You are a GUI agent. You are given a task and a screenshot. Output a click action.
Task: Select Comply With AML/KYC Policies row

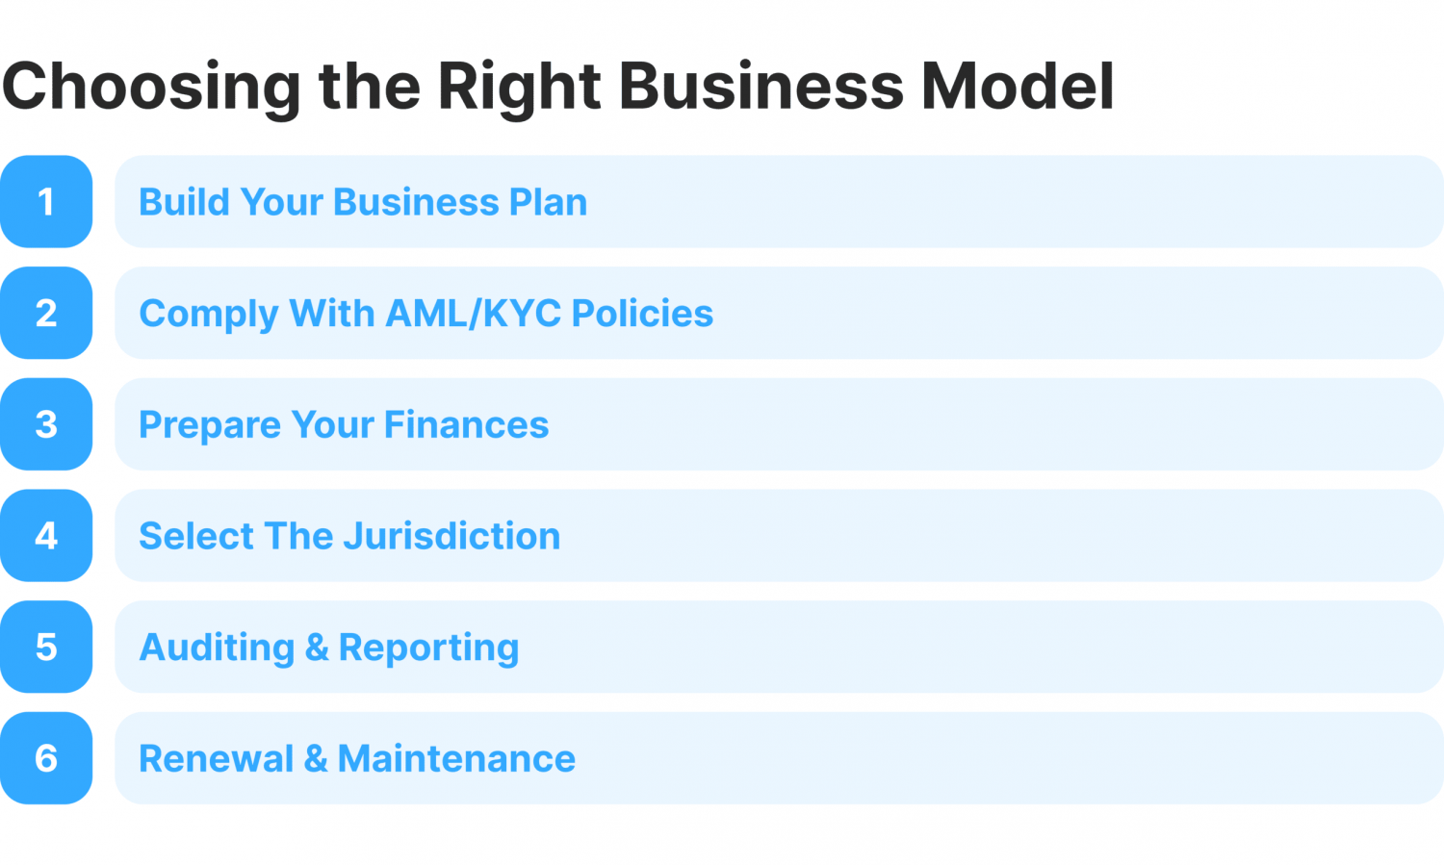point(778,313)
